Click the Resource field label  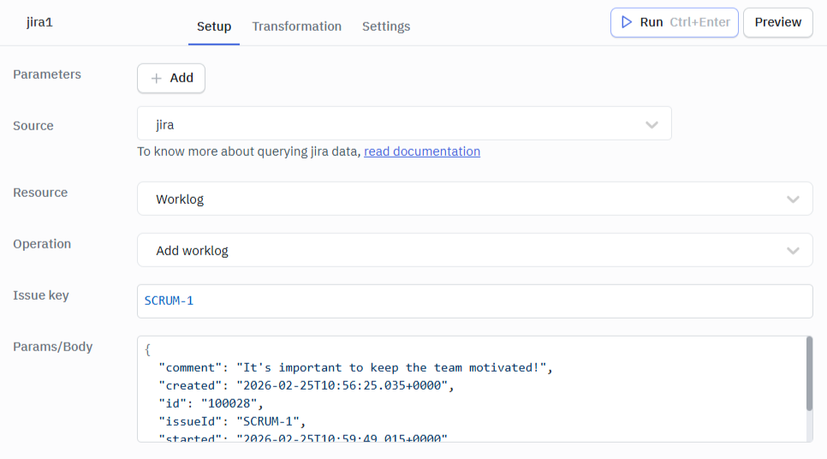click(40, 193)
